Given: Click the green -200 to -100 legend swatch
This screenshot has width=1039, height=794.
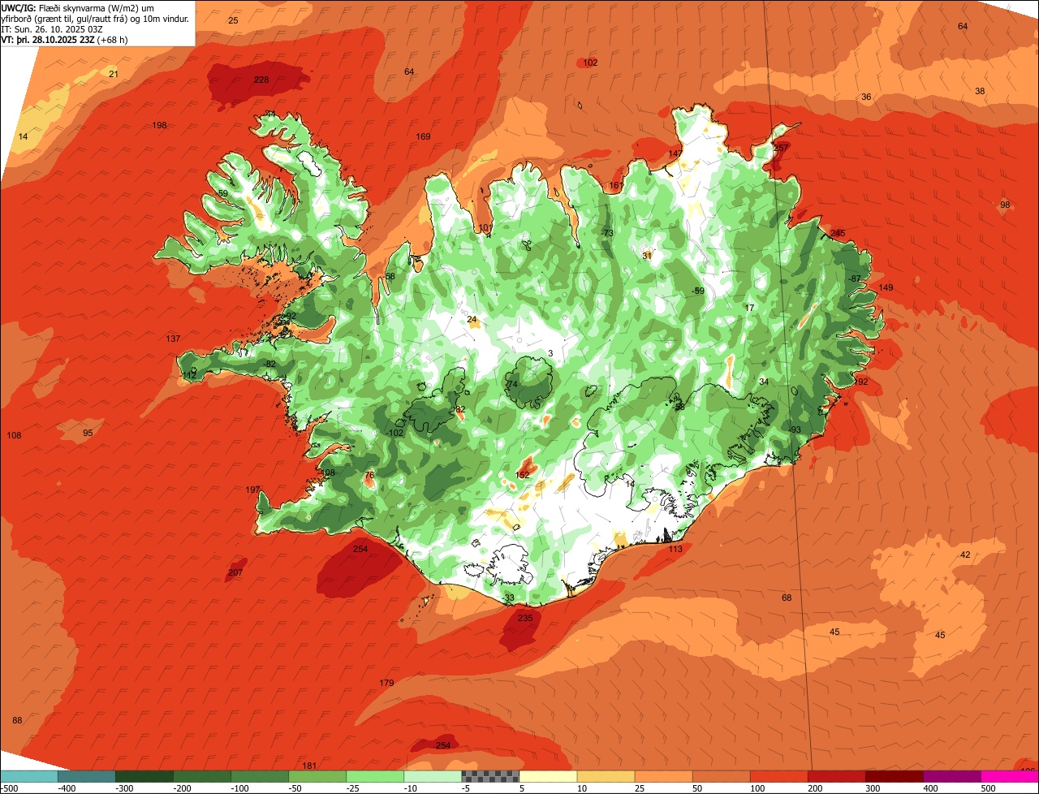Looking at the screenshot, I should [202, 775].
